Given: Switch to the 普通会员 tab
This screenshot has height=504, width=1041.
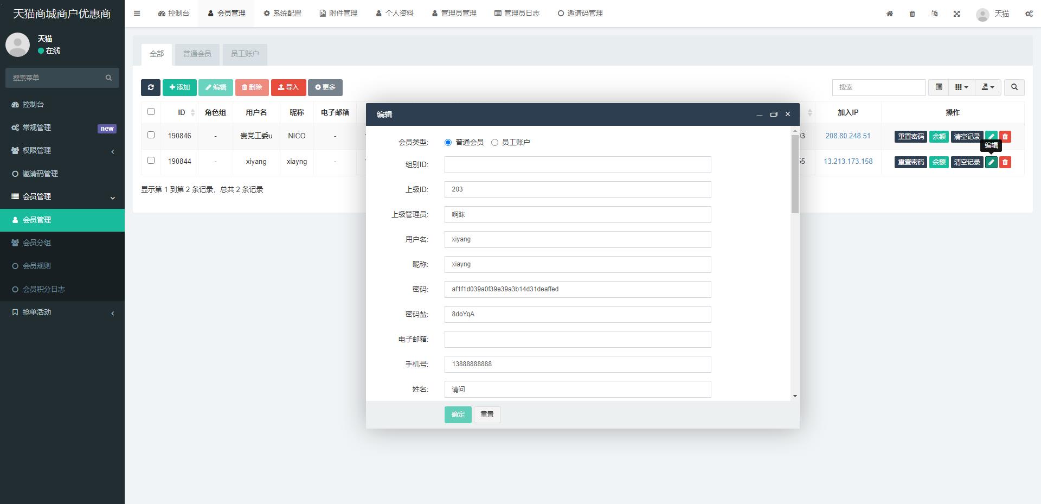Looking at the screenshot, I should [x=197, y=54].
